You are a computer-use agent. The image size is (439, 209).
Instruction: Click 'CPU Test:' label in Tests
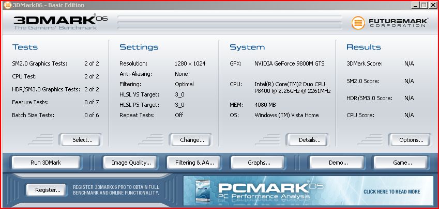(x=24, y=76)
